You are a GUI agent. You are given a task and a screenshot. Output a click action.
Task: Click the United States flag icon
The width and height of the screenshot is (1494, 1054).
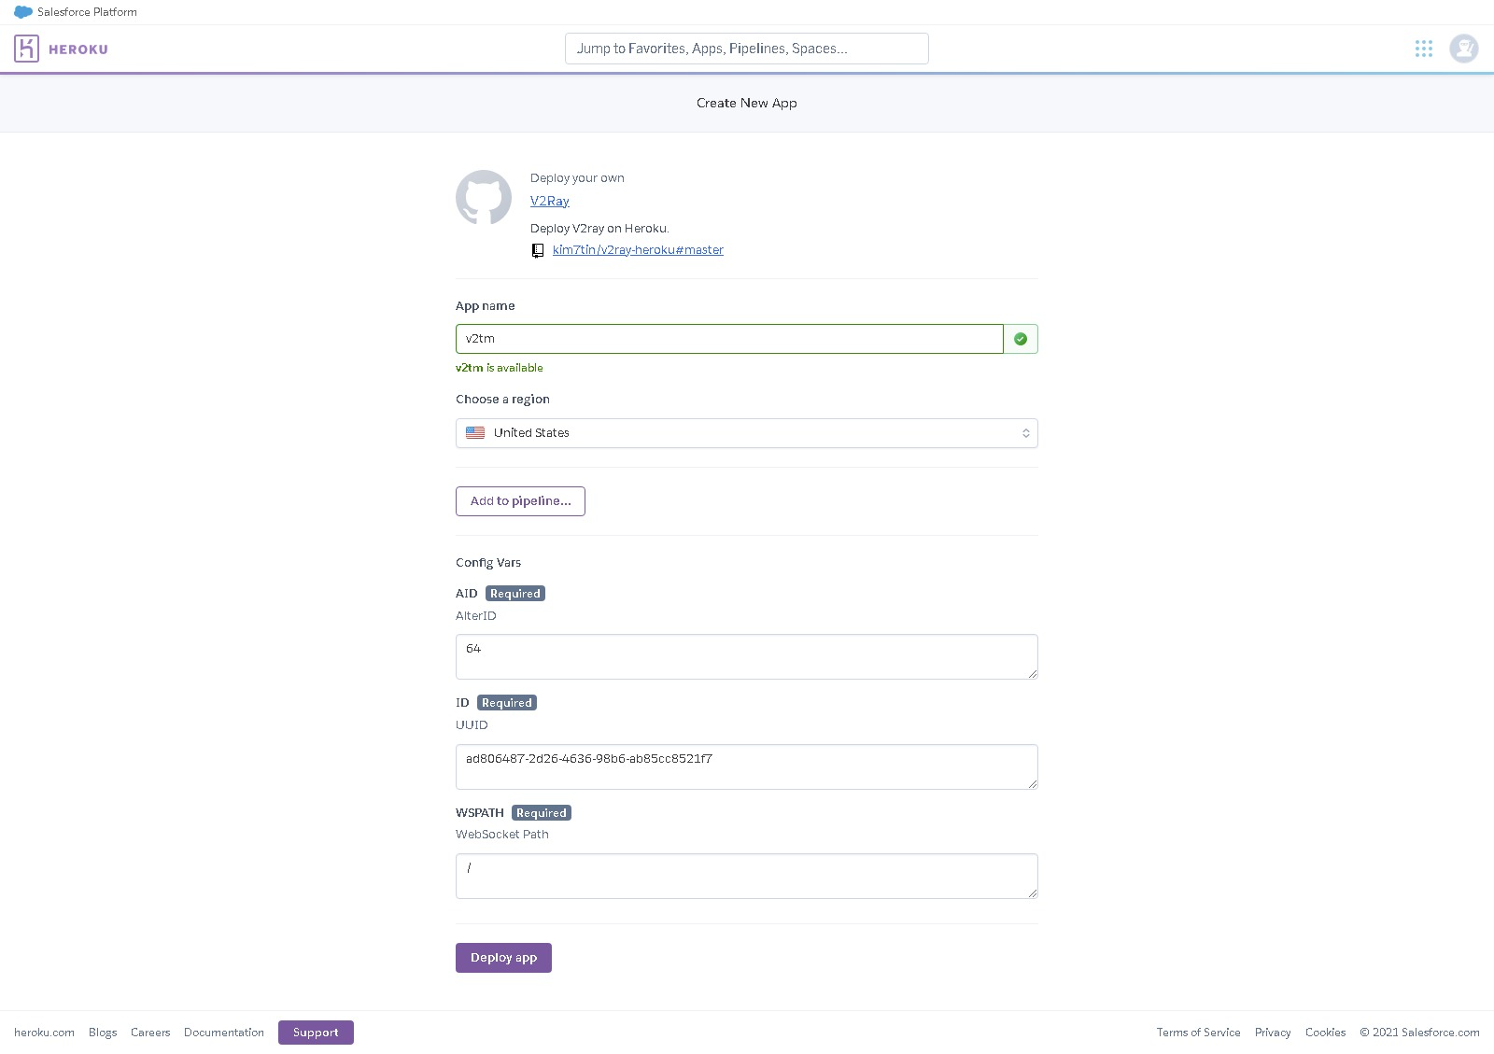(475, 433)
